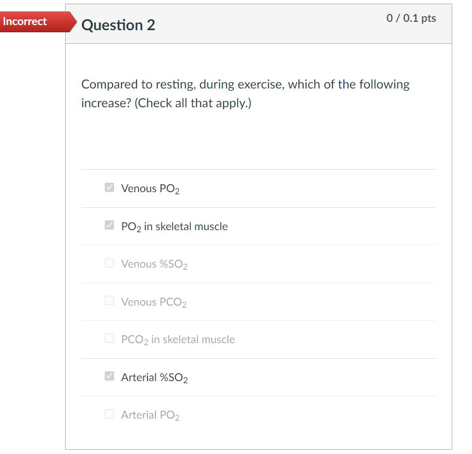Click the Question 2 heading
Screen dimensions: 472x454
pyautogui.click(x=118, y=25)
